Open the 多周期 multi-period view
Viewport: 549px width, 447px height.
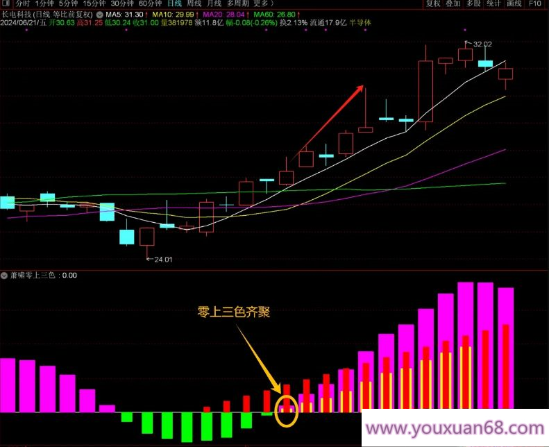coord(238,3)
